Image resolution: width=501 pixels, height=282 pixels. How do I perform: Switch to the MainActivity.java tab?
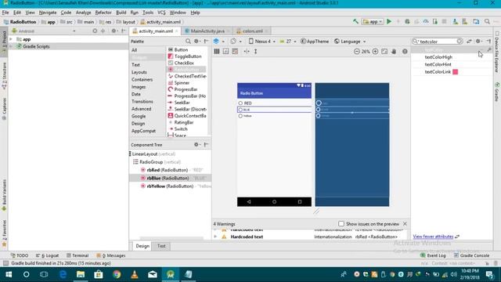point(207,31)
